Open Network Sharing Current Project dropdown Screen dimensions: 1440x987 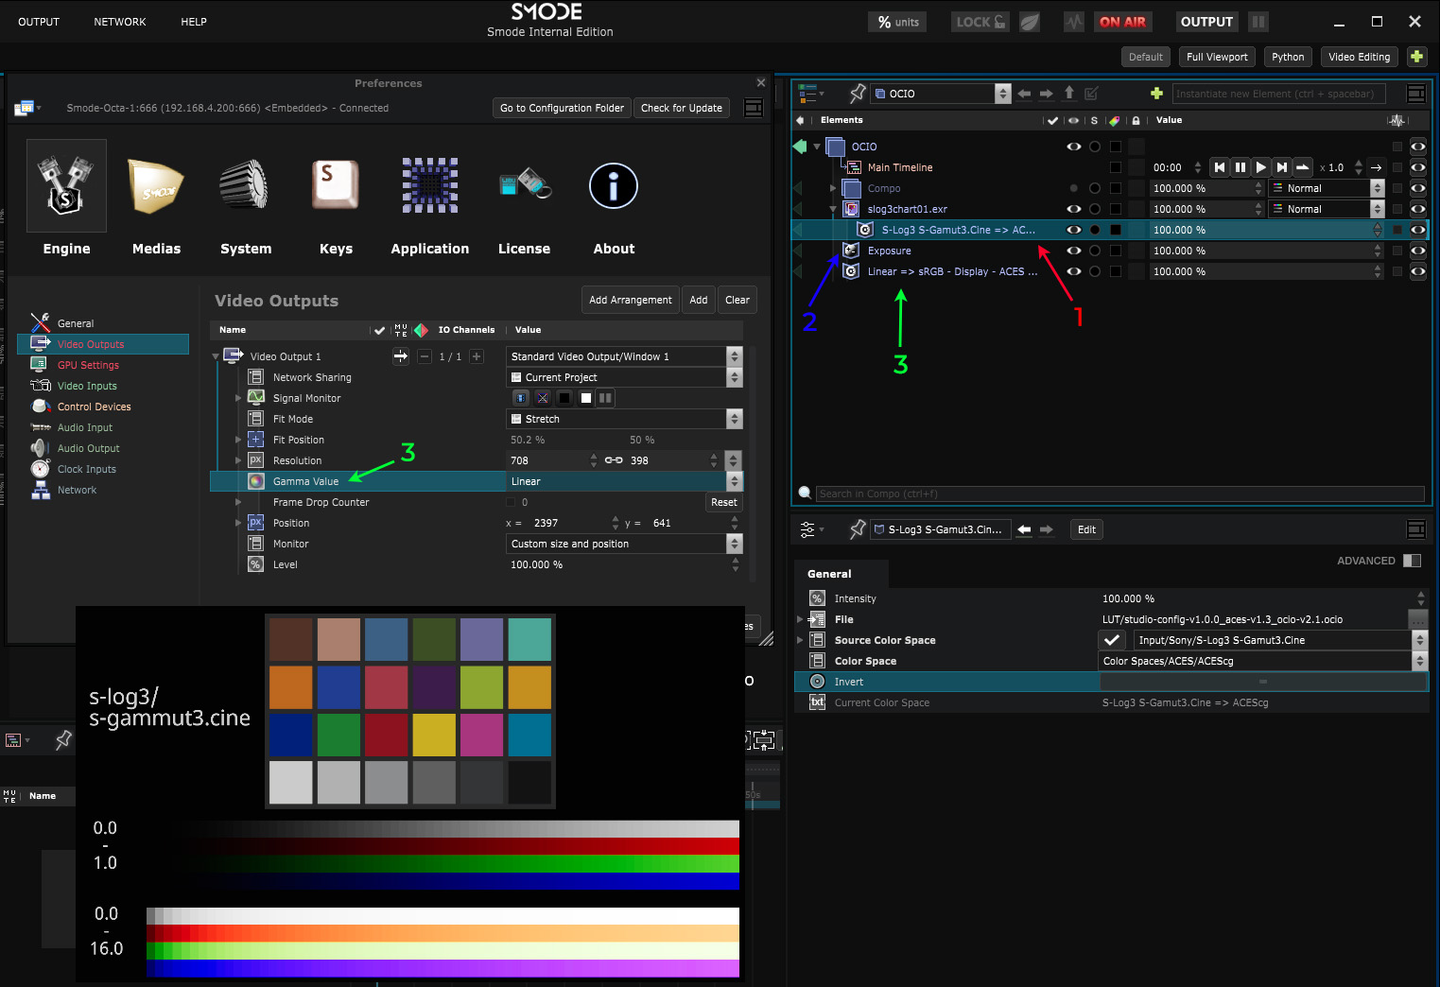click(x=624, y=377)
